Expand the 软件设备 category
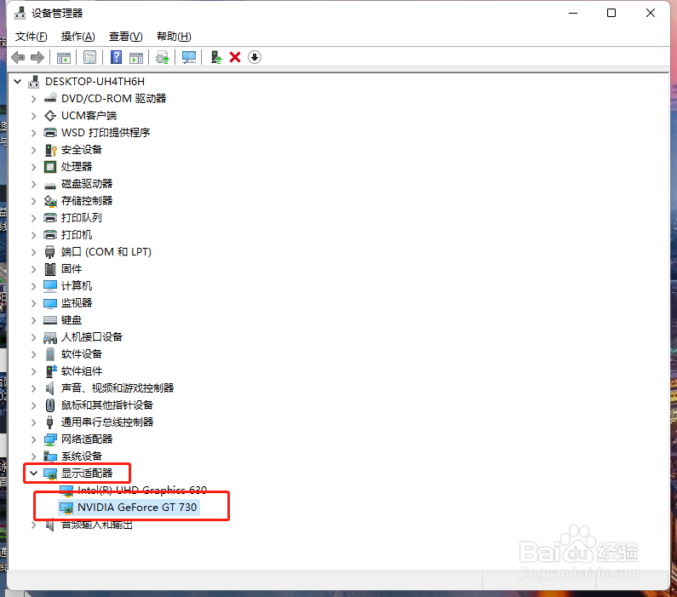Image resolution: width=677 pixels, height=597 pixels. coord(34,354)
